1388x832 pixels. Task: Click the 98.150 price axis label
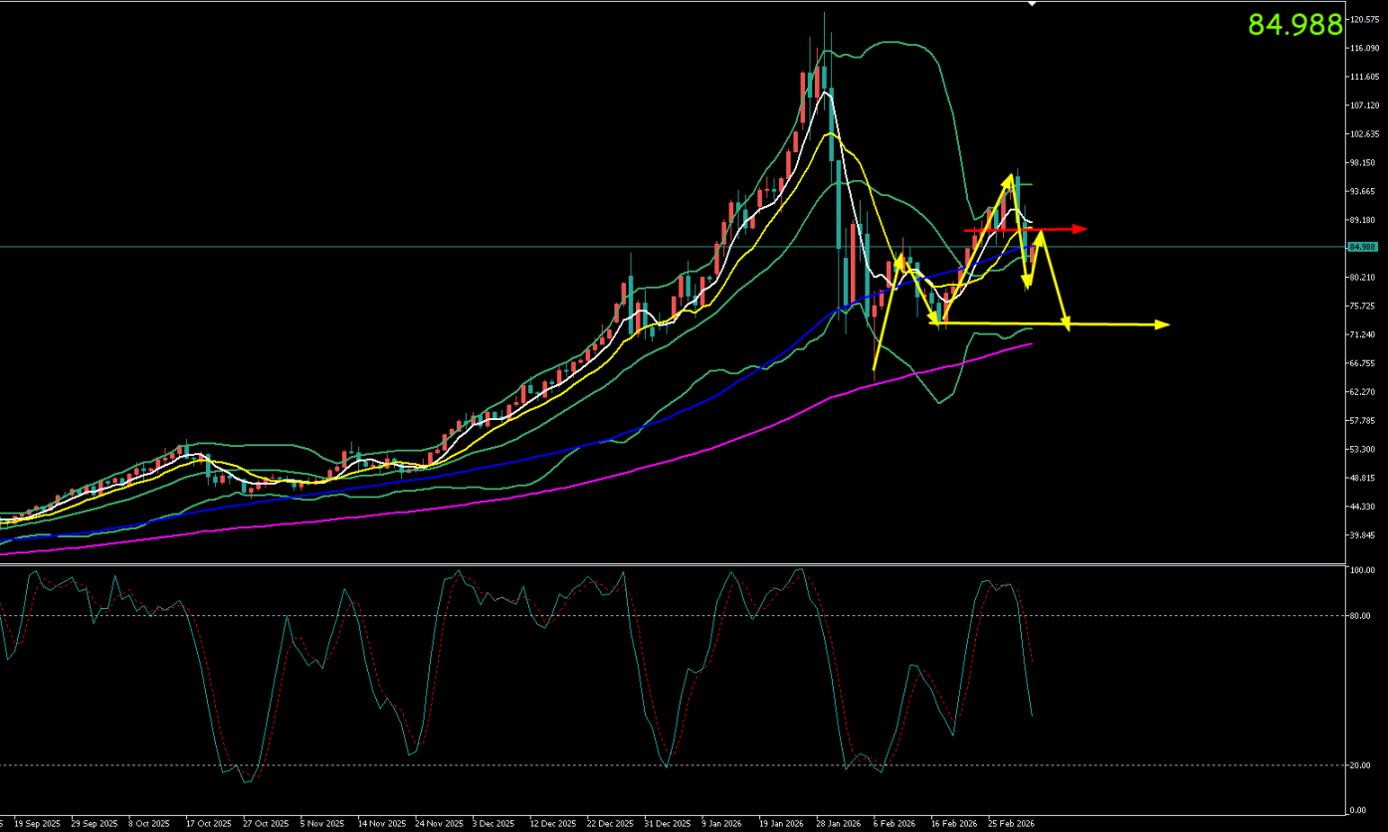click(x=1363, y=163)
